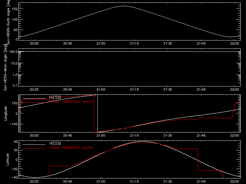
Task: Click the Sun-HESSI-Earth angle axis title
Action: (8, 22)
